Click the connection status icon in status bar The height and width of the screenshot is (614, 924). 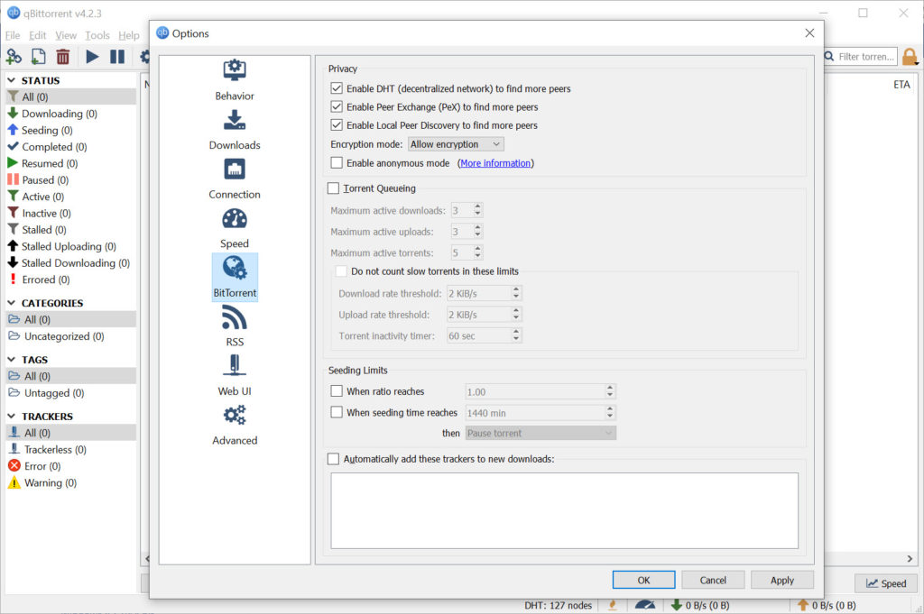click(613, 605)
